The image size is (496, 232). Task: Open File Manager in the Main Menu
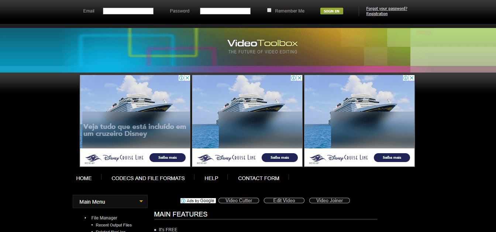104,218
